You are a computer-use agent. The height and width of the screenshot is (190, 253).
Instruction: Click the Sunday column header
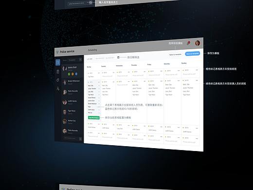184,63
